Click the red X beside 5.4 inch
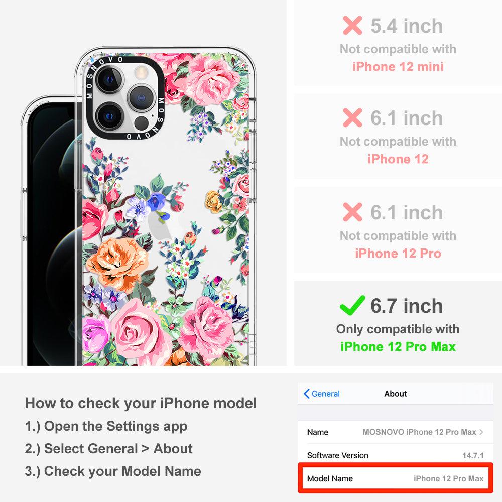The width and height of the screenshot is (502, 502). (352, 25)
